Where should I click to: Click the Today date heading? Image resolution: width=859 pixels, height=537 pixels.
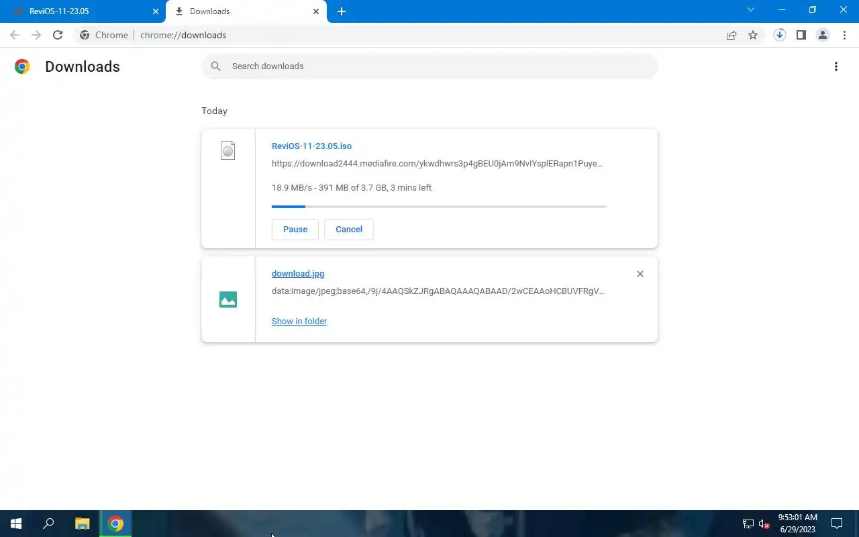click(214, 111)
